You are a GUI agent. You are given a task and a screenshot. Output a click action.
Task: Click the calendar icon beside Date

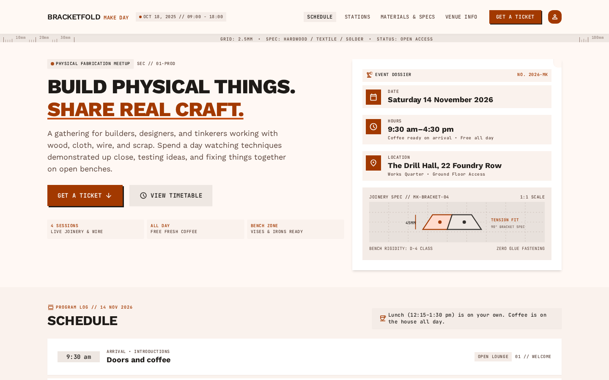coord(373,97)
